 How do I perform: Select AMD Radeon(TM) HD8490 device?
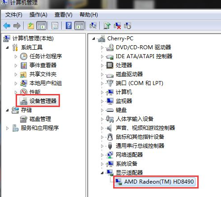coord(155,182)
